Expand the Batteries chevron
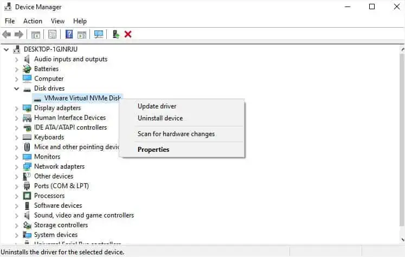The width and height of the screenshot is (405, 257). [x=16, y=69]
